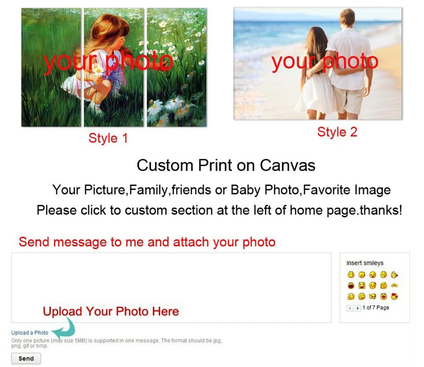Insert the wide open mouth shouting smiley
The height and width of the screenshot is (367, 424).
coord(351,286)
